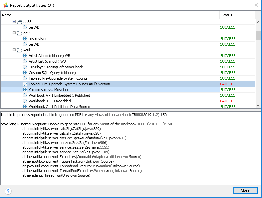This screenshot has height=198, width=262.
Task: Click the Atul folder icon
Action: [x=19, y=50]
